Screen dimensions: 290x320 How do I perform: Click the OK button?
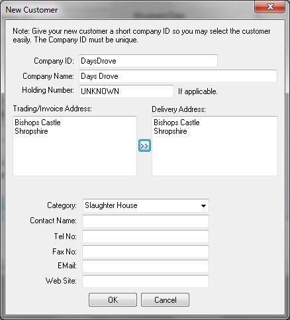coord(113,300)
